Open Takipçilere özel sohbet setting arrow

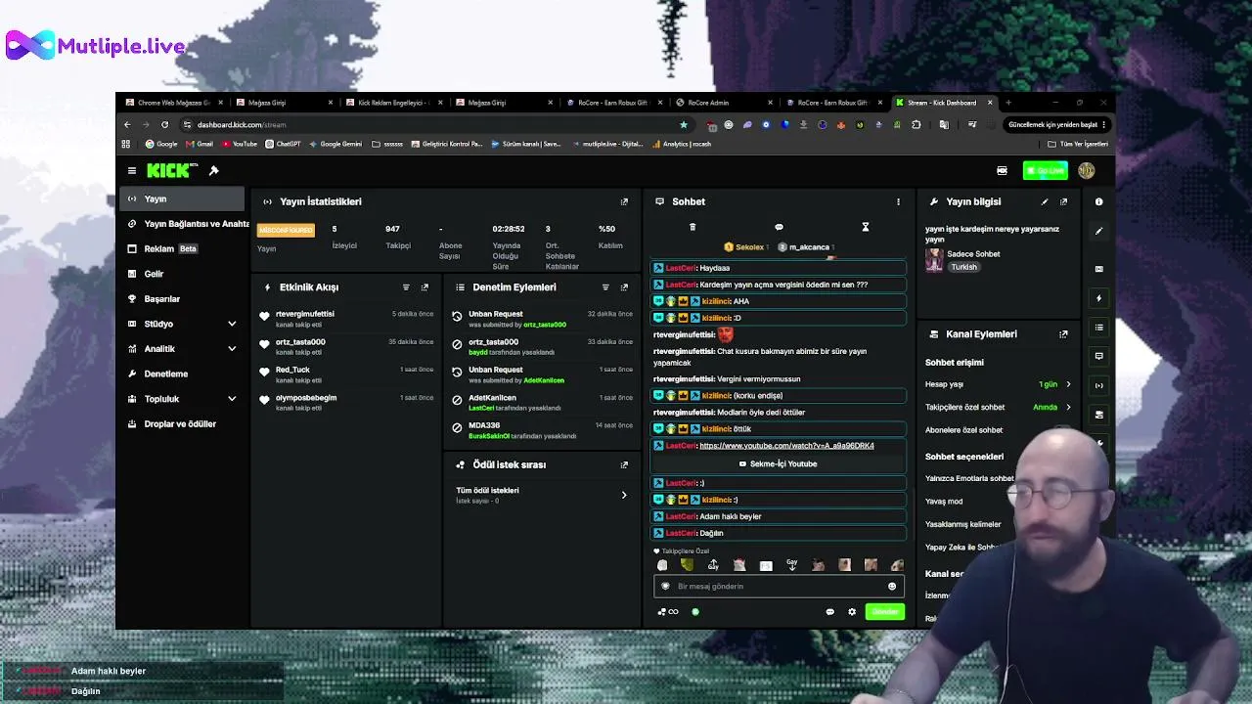click(1068, 407)
